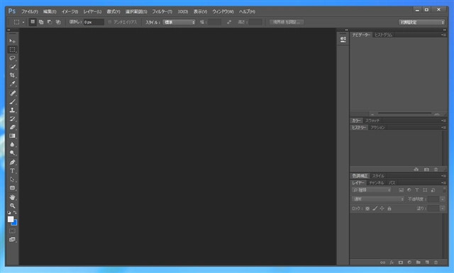The width and height of the screenshot is (454, 273).
Task: Click the foreground color swatch
Action: pos(11,219)
